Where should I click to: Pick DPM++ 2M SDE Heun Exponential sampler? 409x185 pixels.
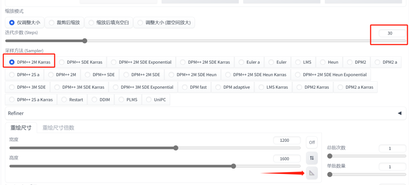click(331, 75)
